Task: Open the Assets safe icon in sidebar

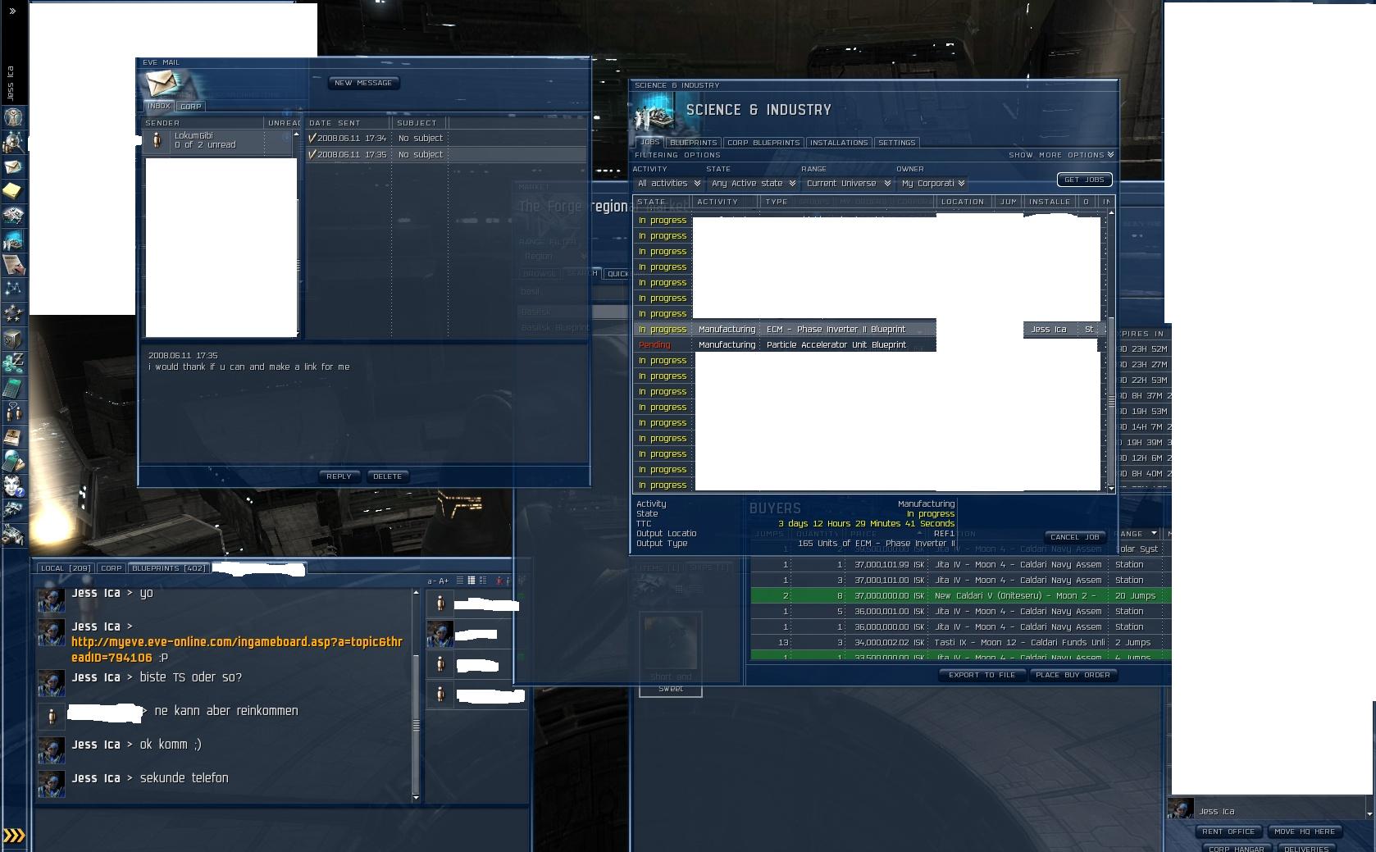Action: click(x=13, y=339)
